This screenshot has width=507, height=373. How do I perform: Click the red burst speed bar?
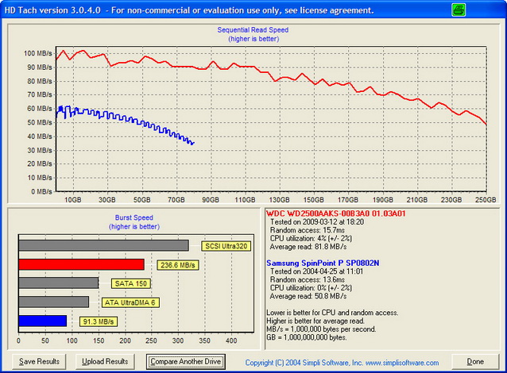pos(81,264)
